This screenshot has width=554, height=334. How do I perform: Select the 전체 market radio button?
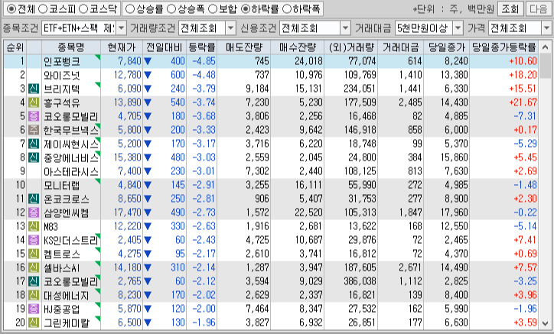[11, 9]
